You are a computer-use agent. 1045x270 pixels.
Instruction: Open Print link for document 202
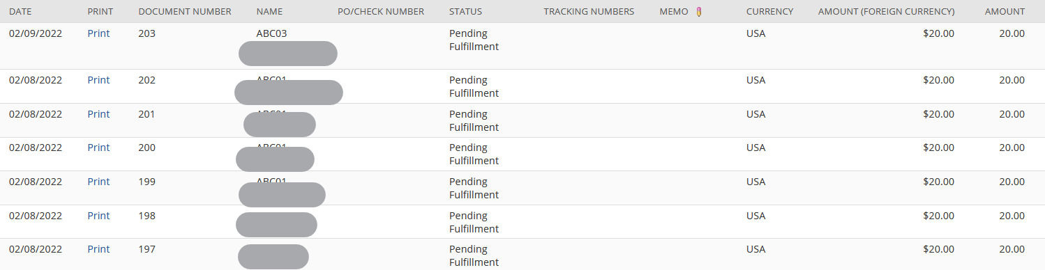coord(98,80)
